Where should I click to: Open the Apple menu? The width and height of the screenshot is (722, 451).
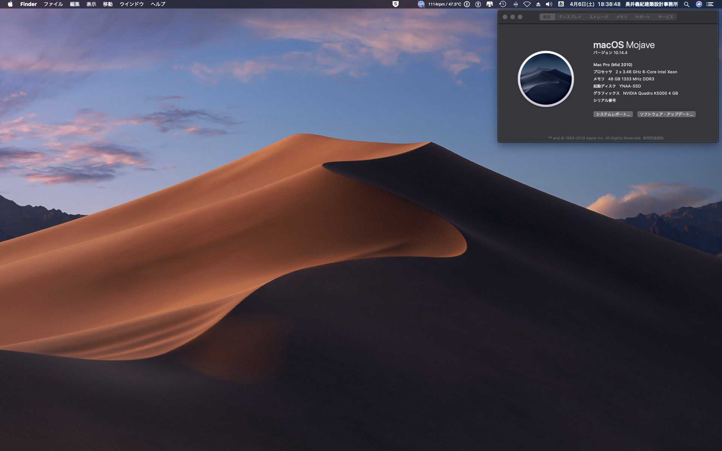click(10, 4)
